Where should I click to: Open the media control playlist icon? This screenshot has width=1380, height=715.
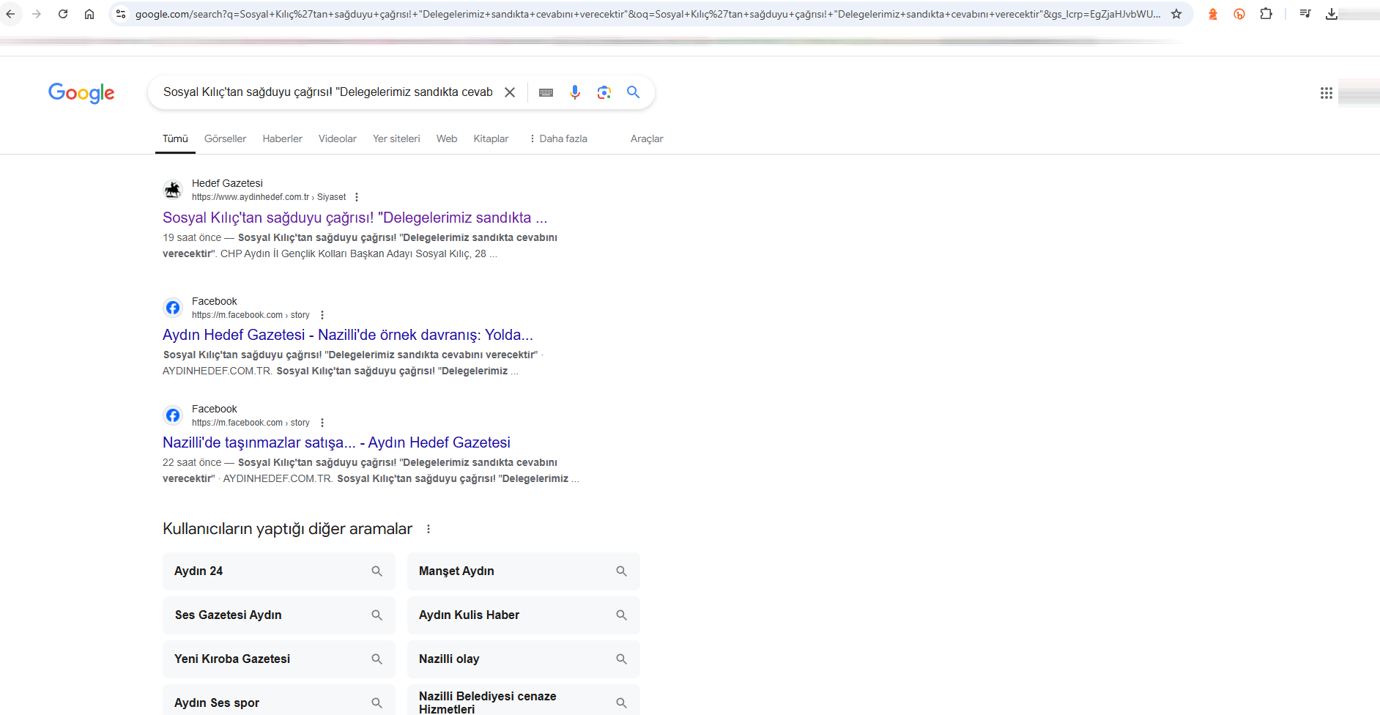(x=1305, y=14)
